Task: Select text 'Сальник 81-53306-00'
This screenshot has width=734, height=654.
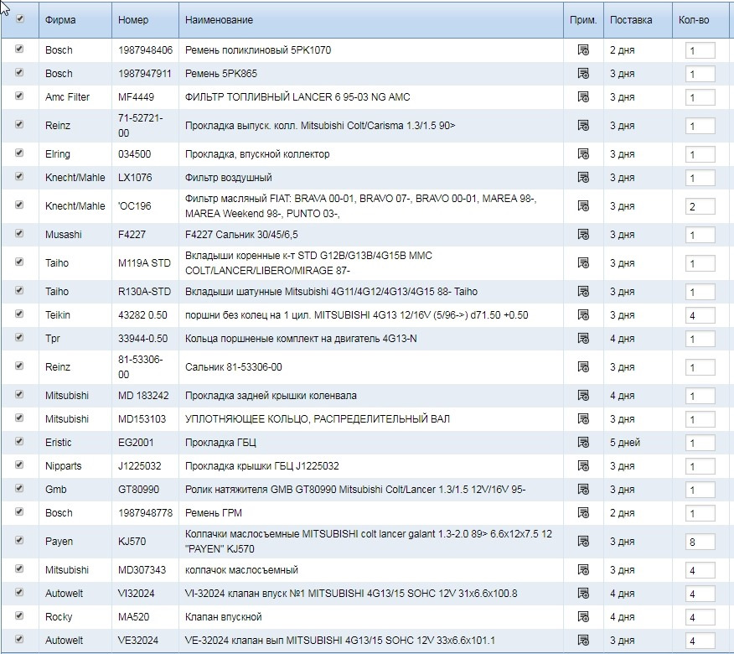Action: coord(234,367)
